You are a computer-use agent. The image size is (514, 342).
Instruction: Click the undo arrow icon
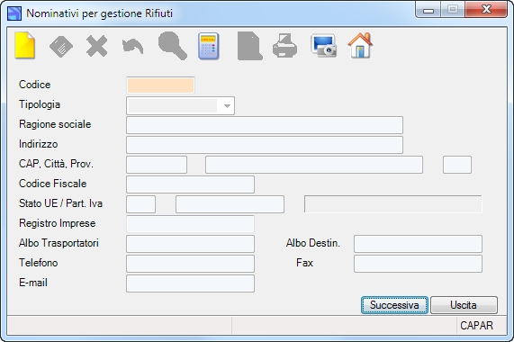point(132,47)
